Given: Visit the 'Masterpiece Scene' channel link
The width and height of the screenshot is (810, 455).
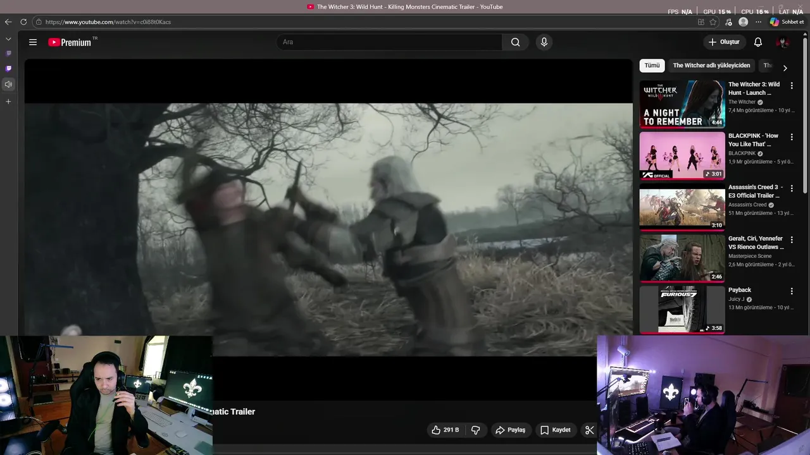Looking at the screenshot, I should (x=750, y=256).
